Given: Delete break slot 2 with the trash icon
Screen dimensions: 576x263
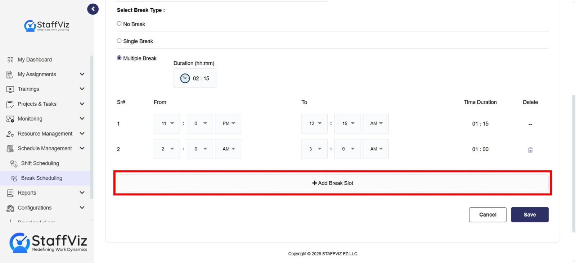Looking at the screenshot, I should point(530,150).
